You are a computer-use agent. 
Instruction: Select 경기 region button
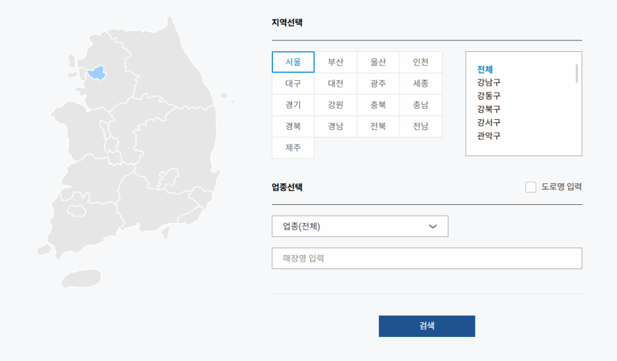pos(293,105)
